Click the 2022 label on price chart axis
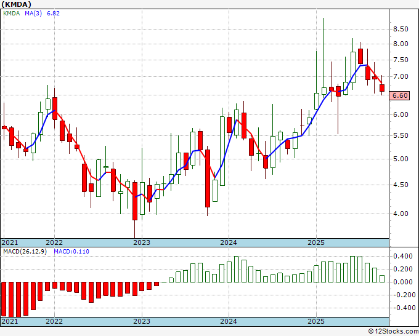This screenshot has width=419, height=336. 54,242
